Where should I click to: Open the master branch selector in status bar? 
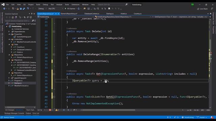point(202,117)
